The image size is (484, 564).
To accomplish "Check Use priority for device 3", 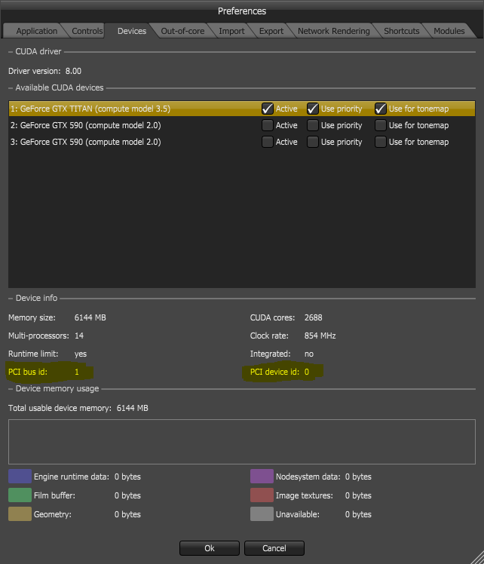I will (313, 142).
